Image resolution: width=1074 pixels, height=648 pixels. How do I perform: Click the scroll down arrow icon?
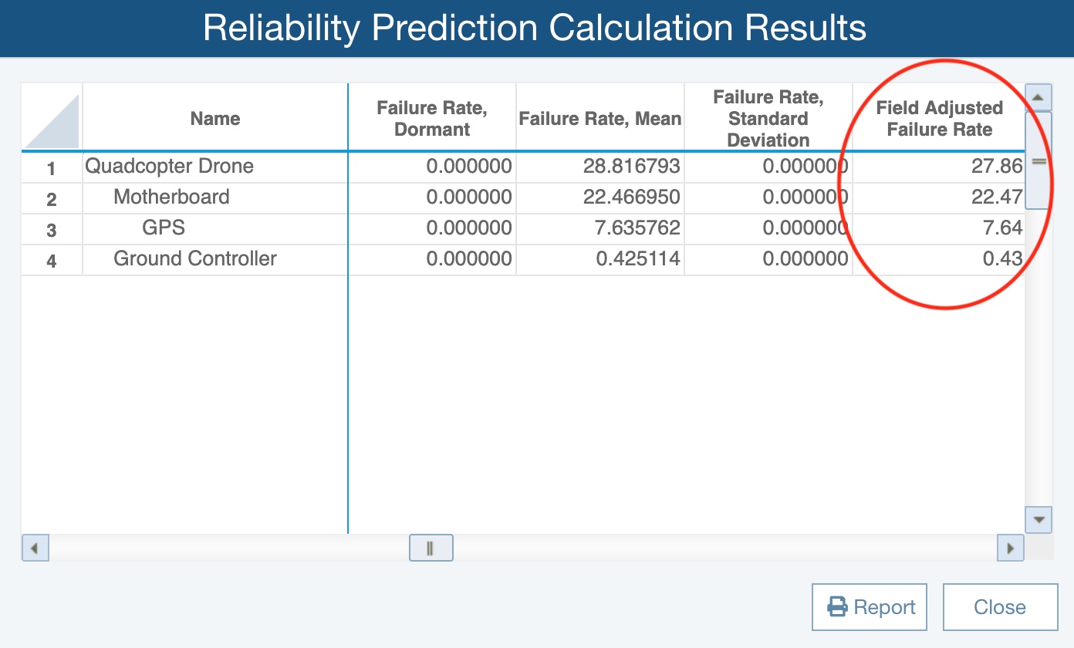[x=1038, y=520]
